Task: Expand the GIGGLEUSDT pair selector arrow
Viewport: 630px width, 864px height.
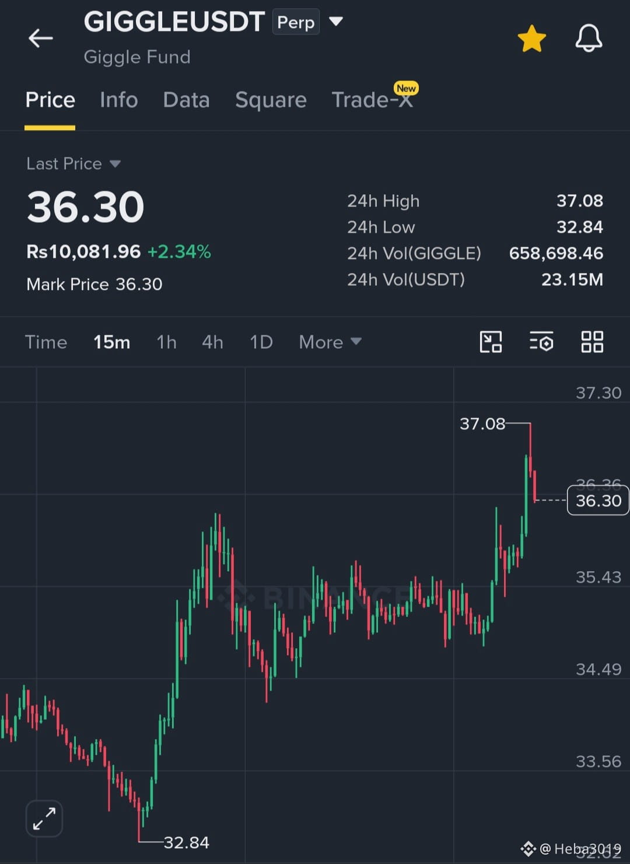Action: 336,22
